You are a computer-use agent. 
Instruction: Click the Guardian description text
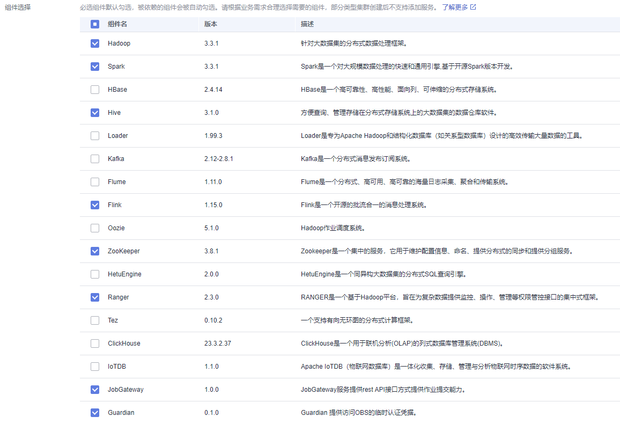tap(359, 413)
